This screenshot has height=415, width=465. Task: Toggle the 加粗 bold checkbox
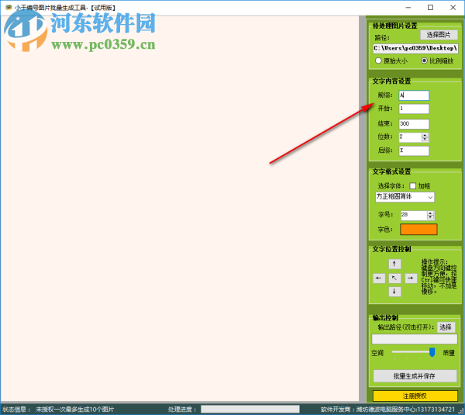click(x=413, y=186)
